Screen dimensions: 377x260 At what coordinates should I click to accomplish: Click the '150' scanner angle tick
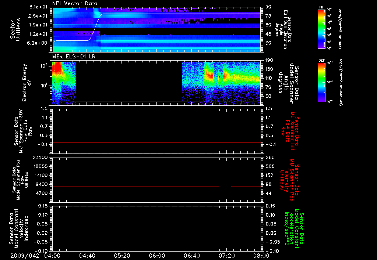pos(269,69)
